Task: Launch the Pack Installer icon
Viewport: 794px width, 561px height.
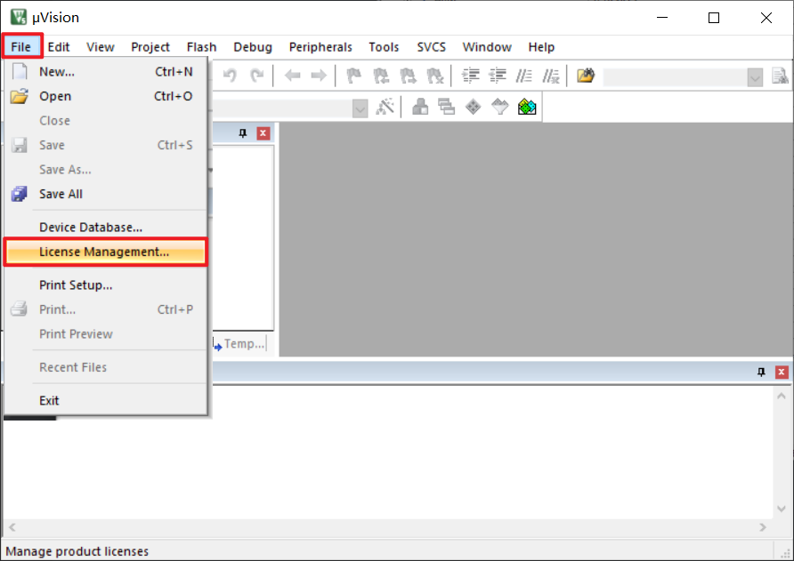Action: click(527, 107)
